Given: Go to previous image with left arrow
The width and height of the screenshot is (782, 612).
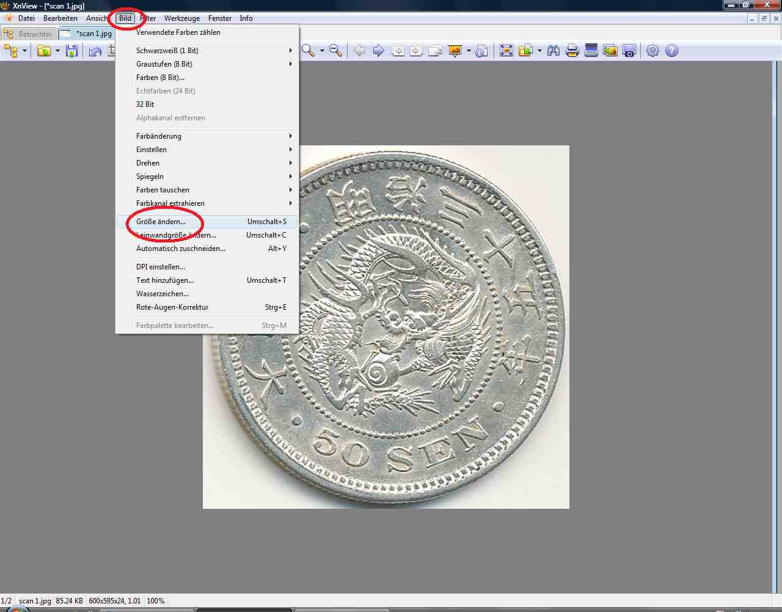Looking at the screenshot, I should point(360,51).
